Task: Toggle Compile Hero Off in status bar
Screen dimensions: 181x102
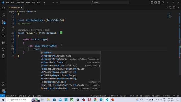Action: point(98,96)
